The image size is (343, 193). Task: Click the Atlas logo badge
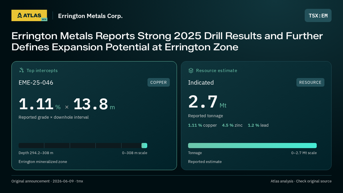coord(29,15)
